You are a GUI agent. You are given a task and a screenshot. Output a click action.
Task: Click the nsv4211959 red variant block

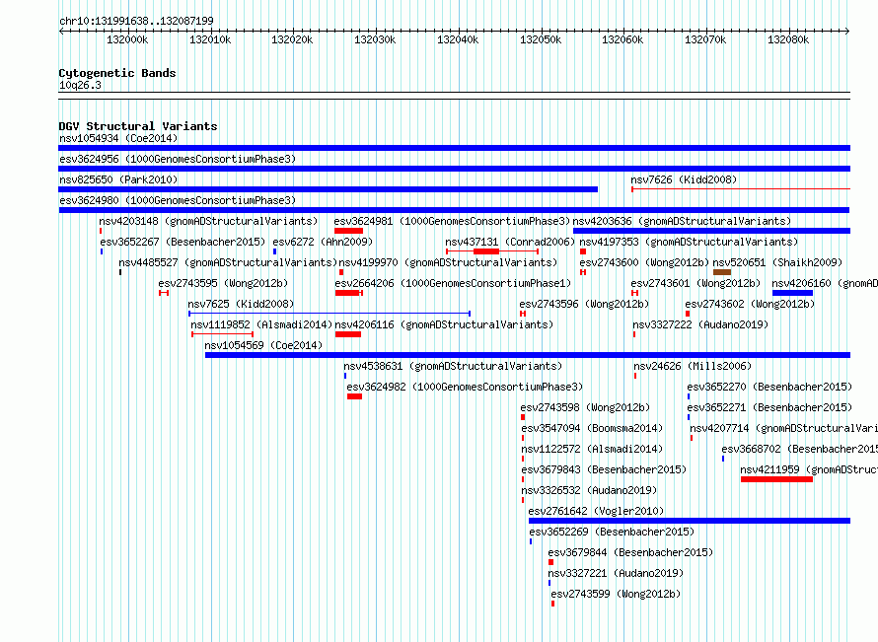click(x=776, y=479)
